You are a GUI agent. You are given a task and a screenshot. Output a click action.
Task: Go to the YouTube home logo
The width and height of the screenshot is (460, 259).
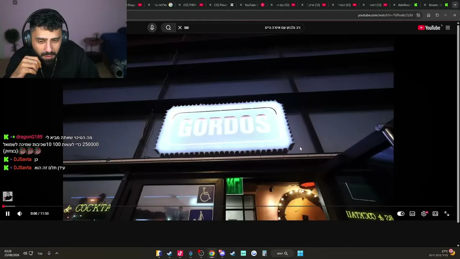(x=429, y=28)
